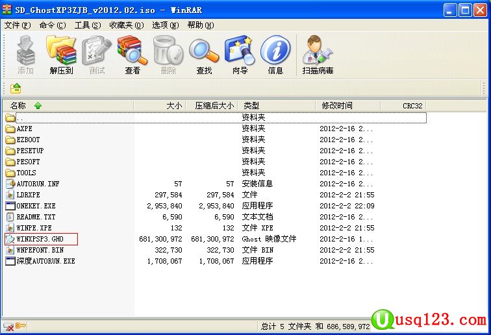
Task: Click LDRXPE size 297,584 cell
Action: click(168, 195)
